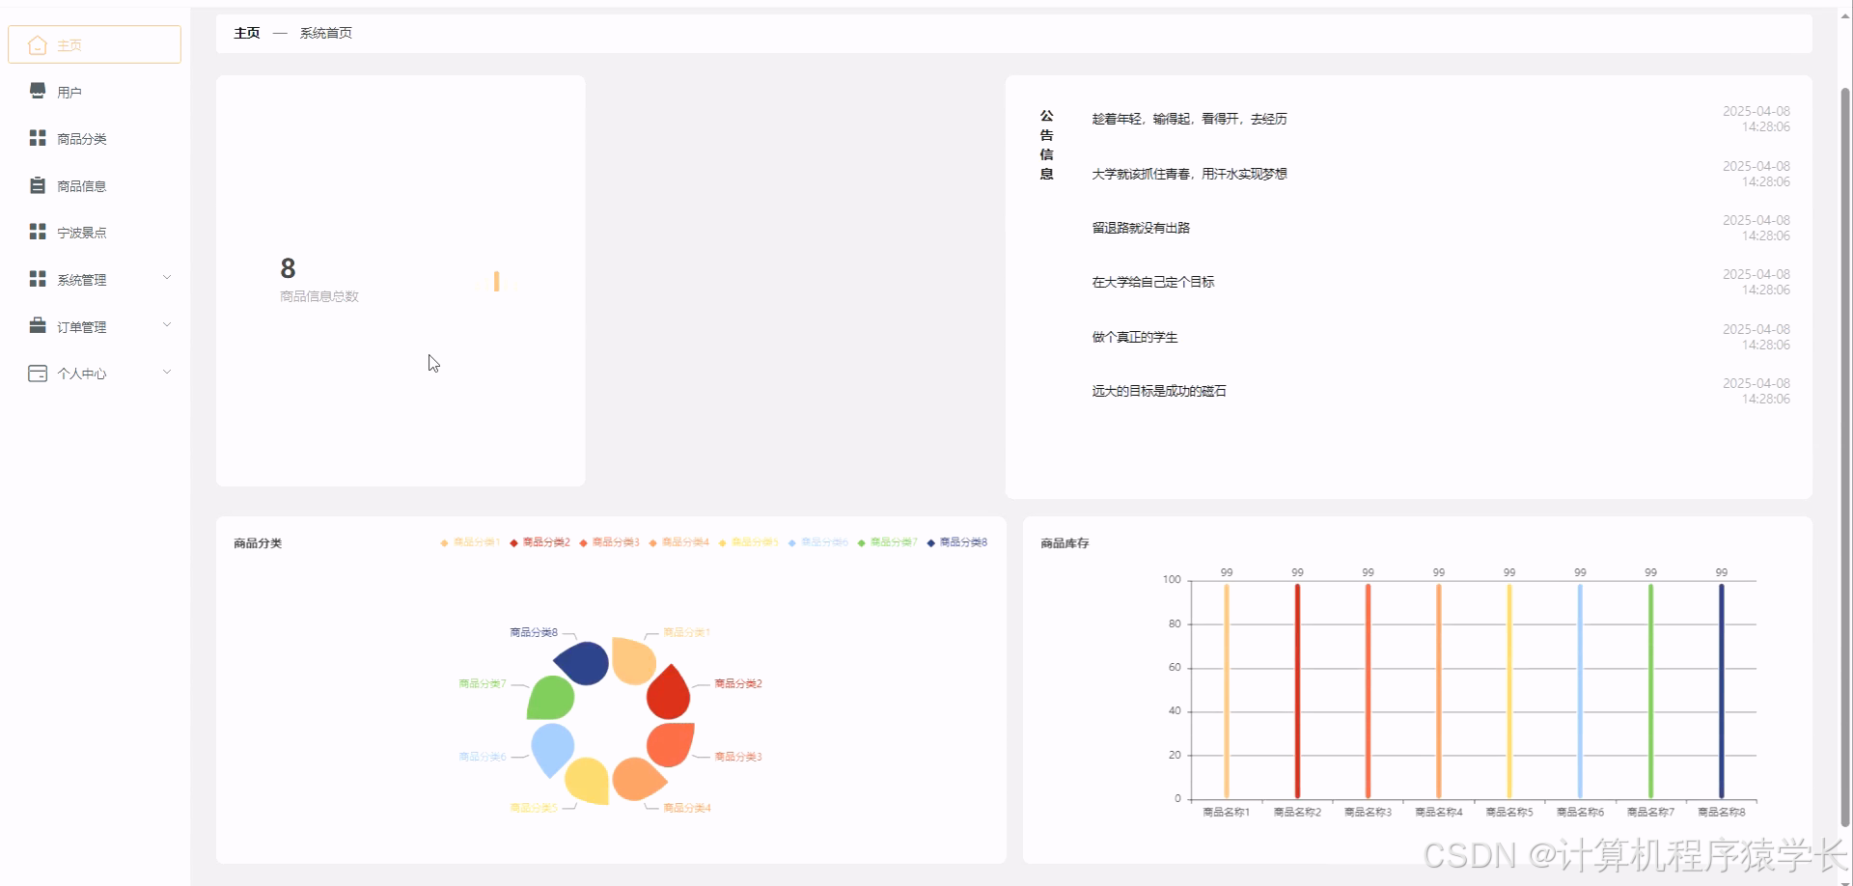Viewport: 1853px width, 886px height.
Task: Click the 商品分类4 diamond legend marker
Action: pyautogui.click(x=652, y=542)
